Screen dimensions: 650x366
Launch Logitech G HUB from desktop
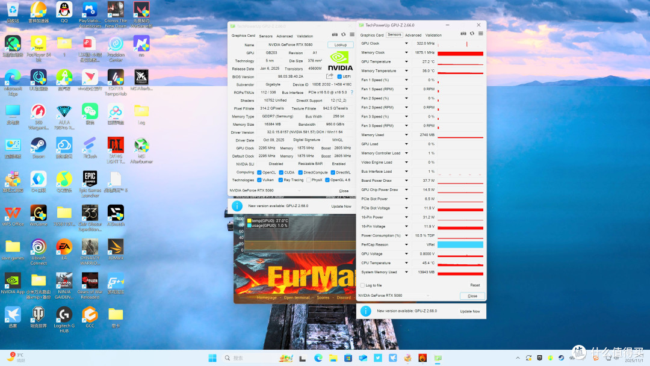pos(64,320)
